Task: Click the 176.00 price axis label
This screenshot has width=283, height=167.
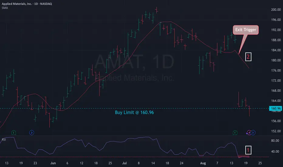Action: [x=276, y=70]
